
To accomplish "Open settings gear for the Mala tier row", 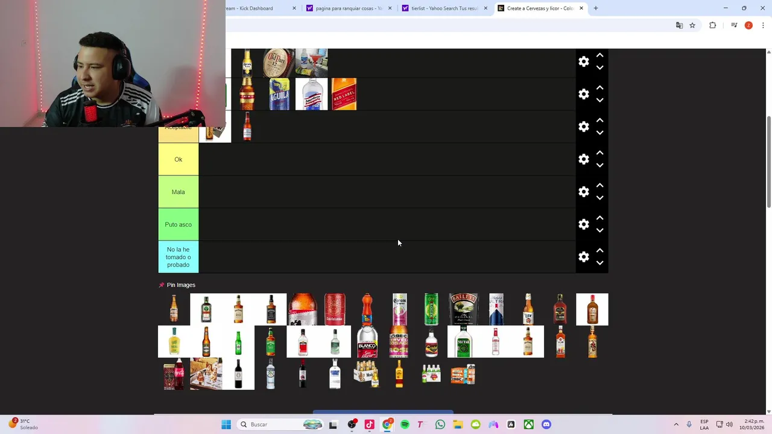I will pos(583,192).
